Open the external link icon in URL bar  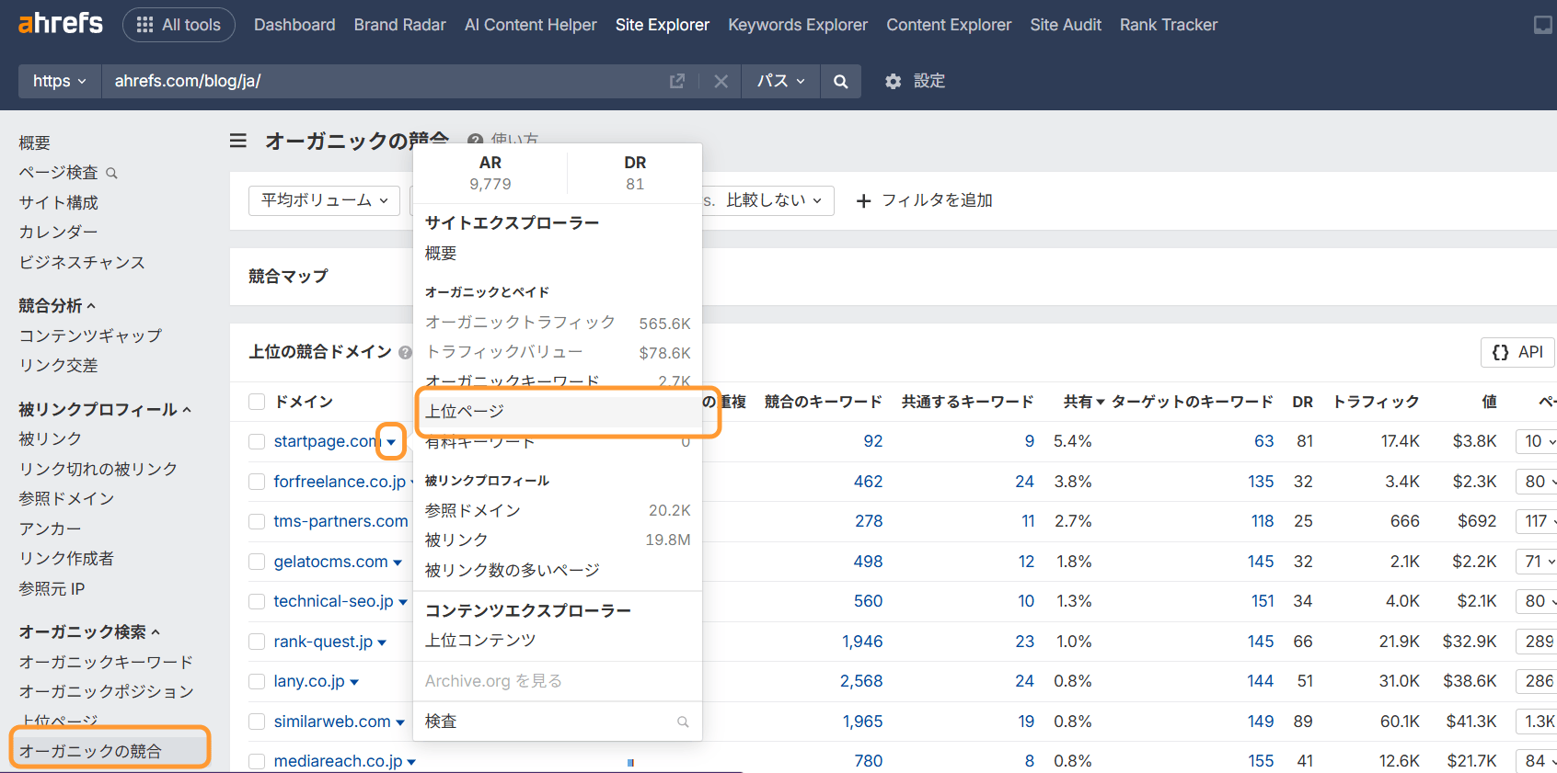[x=677, y=81]
